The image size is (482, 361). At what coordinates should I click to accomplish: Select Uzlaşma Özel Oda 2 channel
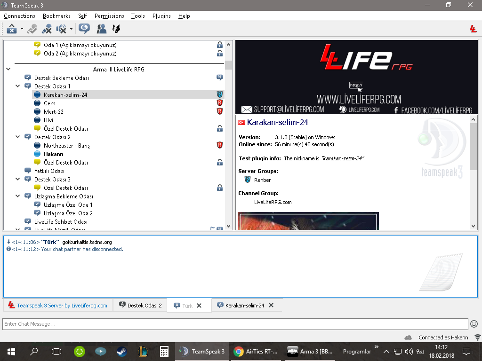point(68,213)
